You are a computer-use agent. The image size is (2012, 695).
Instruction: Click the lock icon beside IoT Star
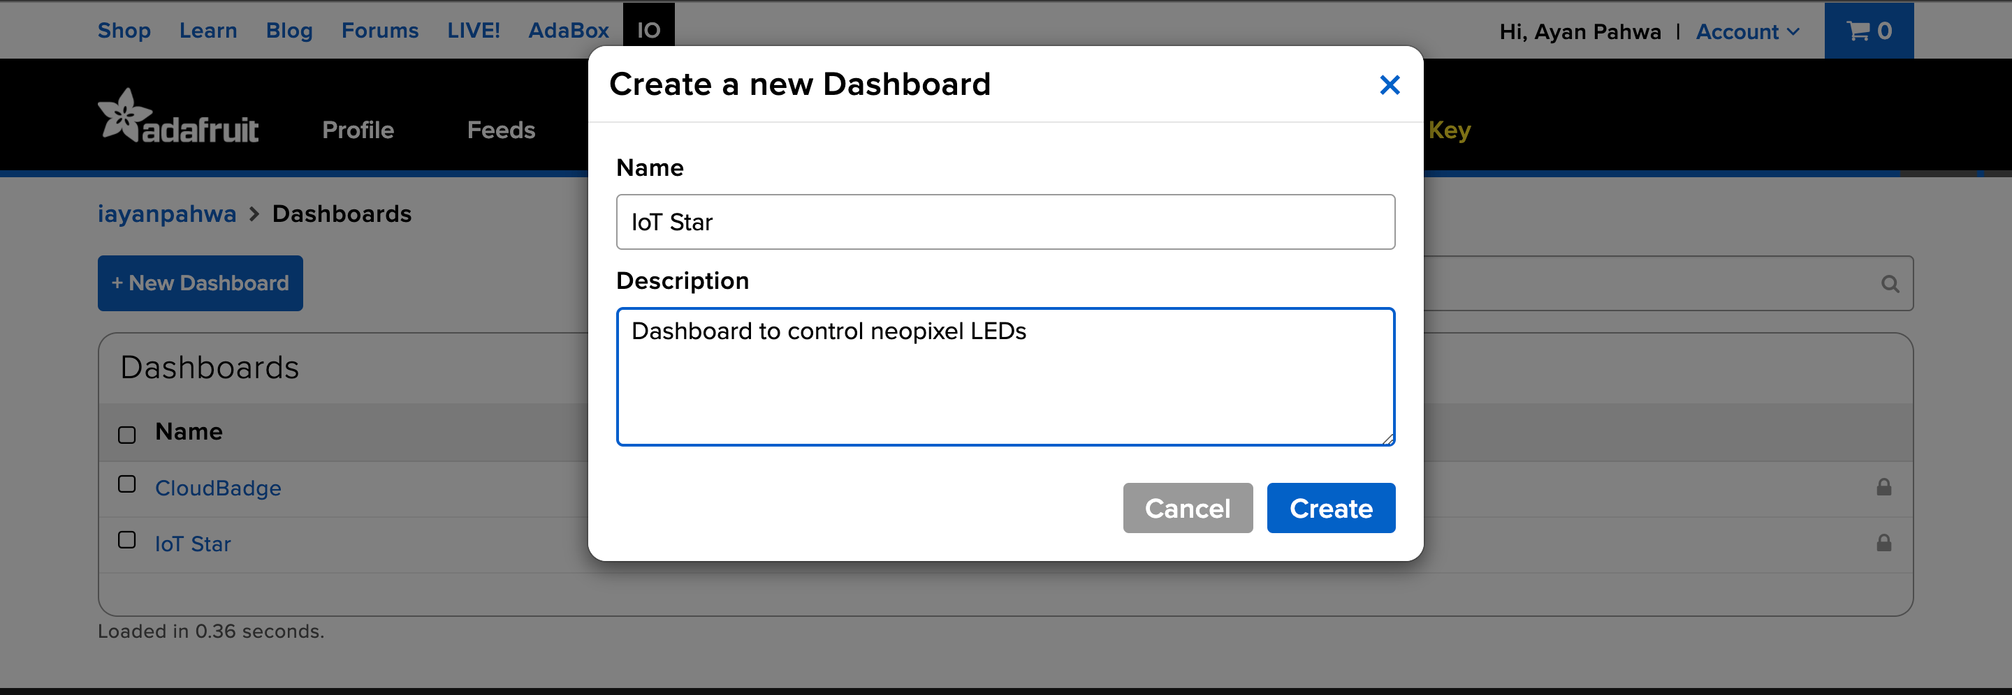1884,543
